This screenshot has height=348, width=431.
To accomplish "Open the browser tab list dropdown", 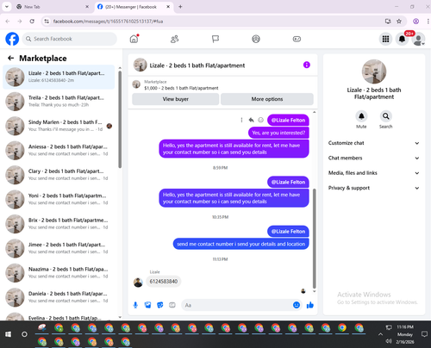I will (x=7, y=7).
